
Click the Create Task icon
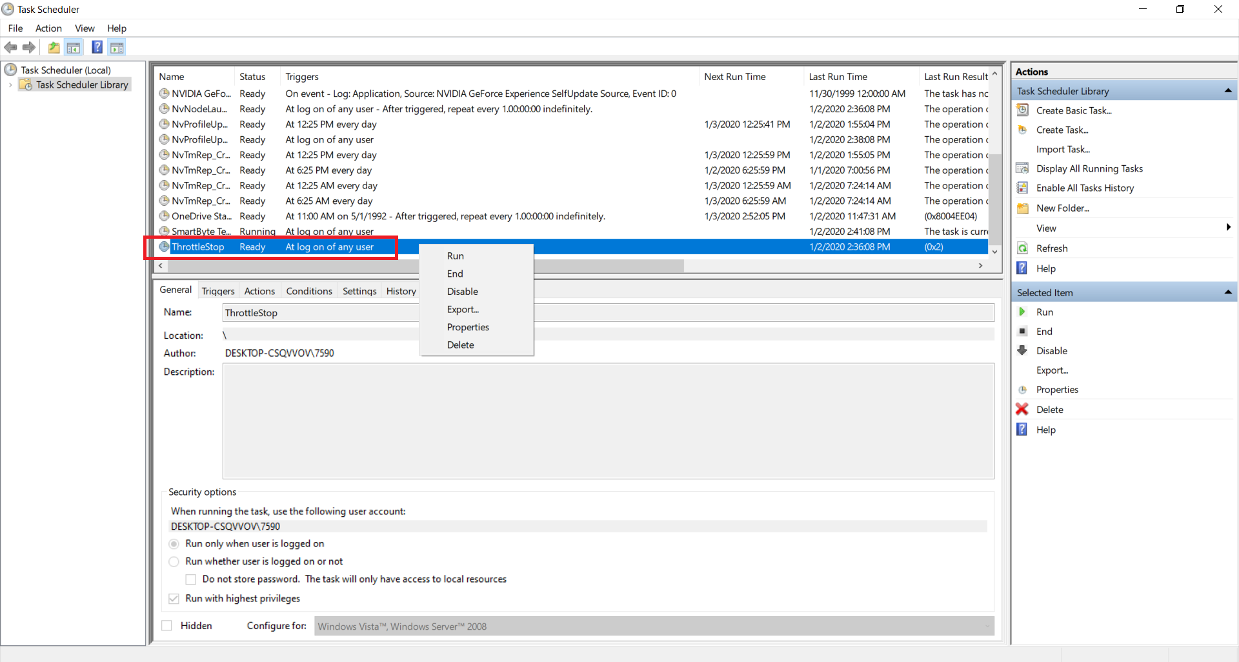1023,130
